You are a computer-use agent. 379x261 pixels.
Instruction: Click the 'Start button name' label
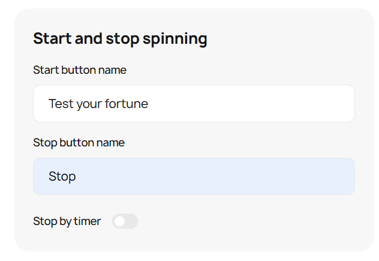[x=80, y=70]
